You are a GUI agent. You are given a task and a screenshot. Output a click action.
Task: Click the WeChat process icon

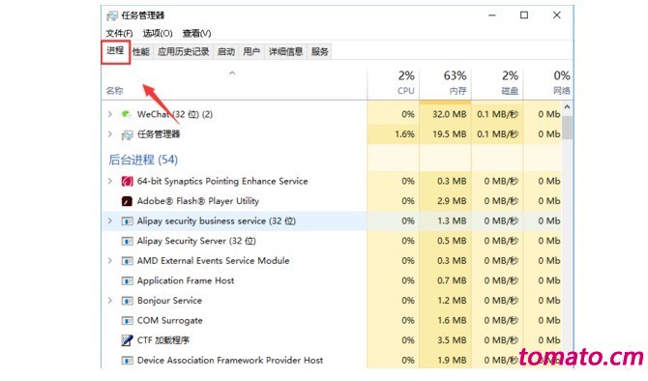127,114
